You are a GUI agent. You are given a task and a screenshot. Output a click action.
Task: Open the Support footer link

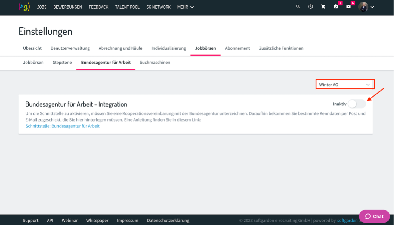tap(31, 221)
